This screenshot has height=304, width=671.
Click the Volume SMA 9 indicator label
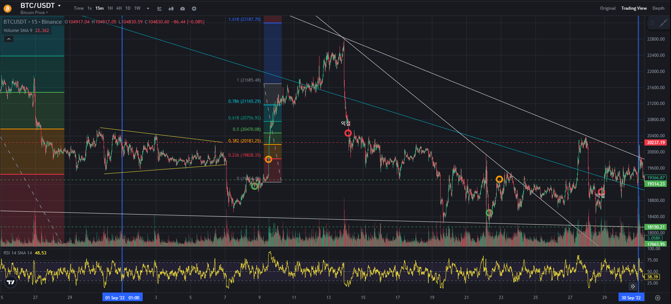coord(18,31)
